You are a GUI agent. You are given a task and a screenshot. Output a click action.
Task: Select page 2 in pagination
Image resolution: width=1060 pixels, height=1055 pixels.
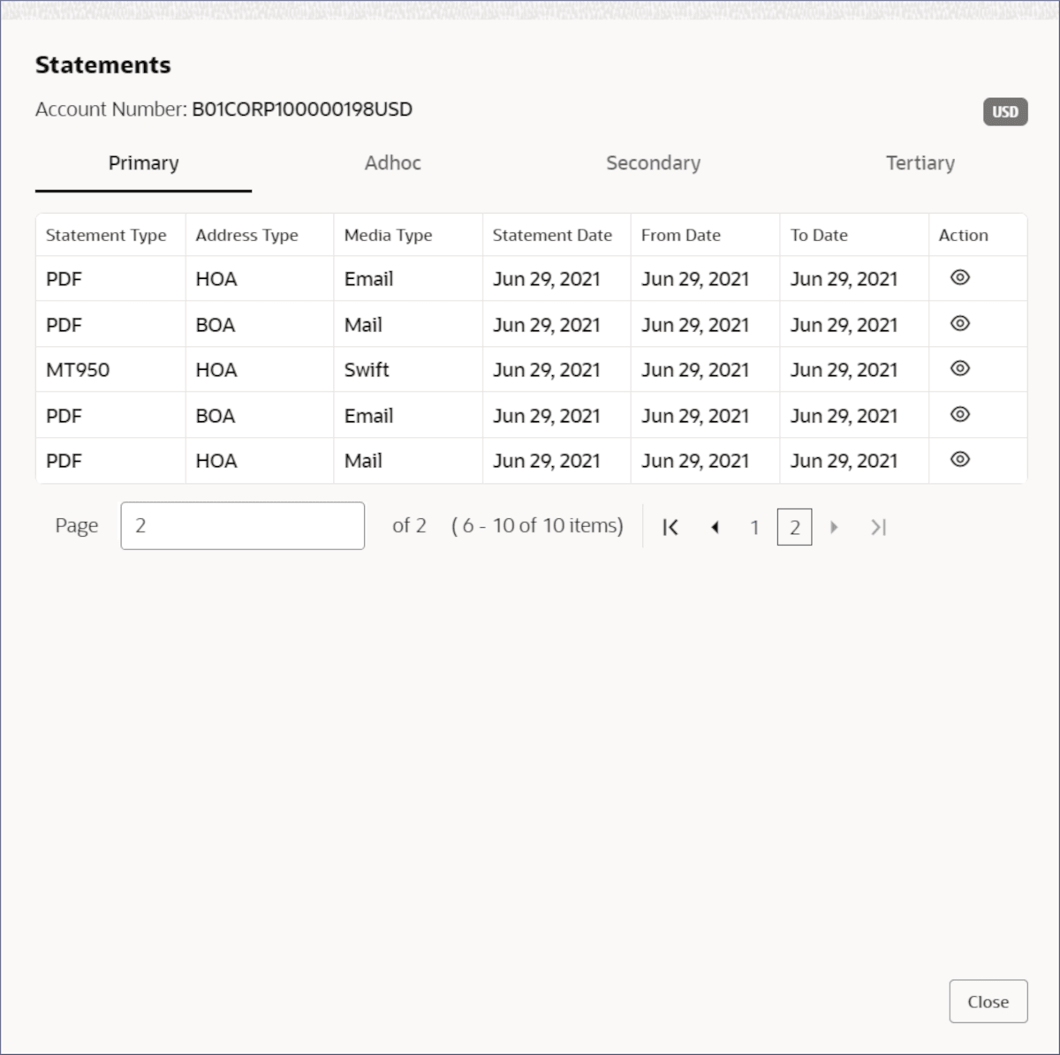(x=794, y=527)
